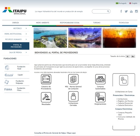Screen dimensions: 140x136
Task: Select Portal de Proveedores in sidebar
Action: tap(16, 46)
